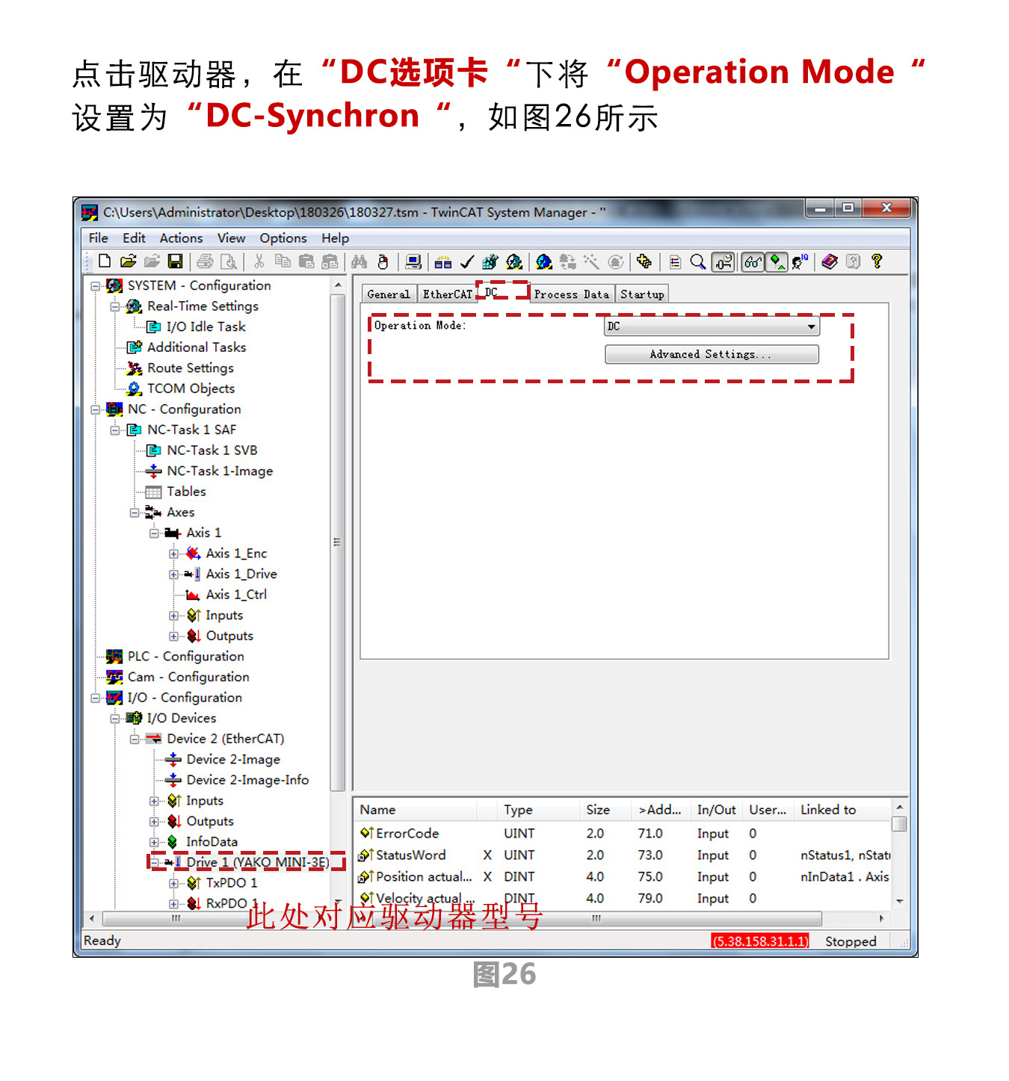Click the Print toolbar icon
This screenshot has height=1081, width=1009.
(206, 261)
